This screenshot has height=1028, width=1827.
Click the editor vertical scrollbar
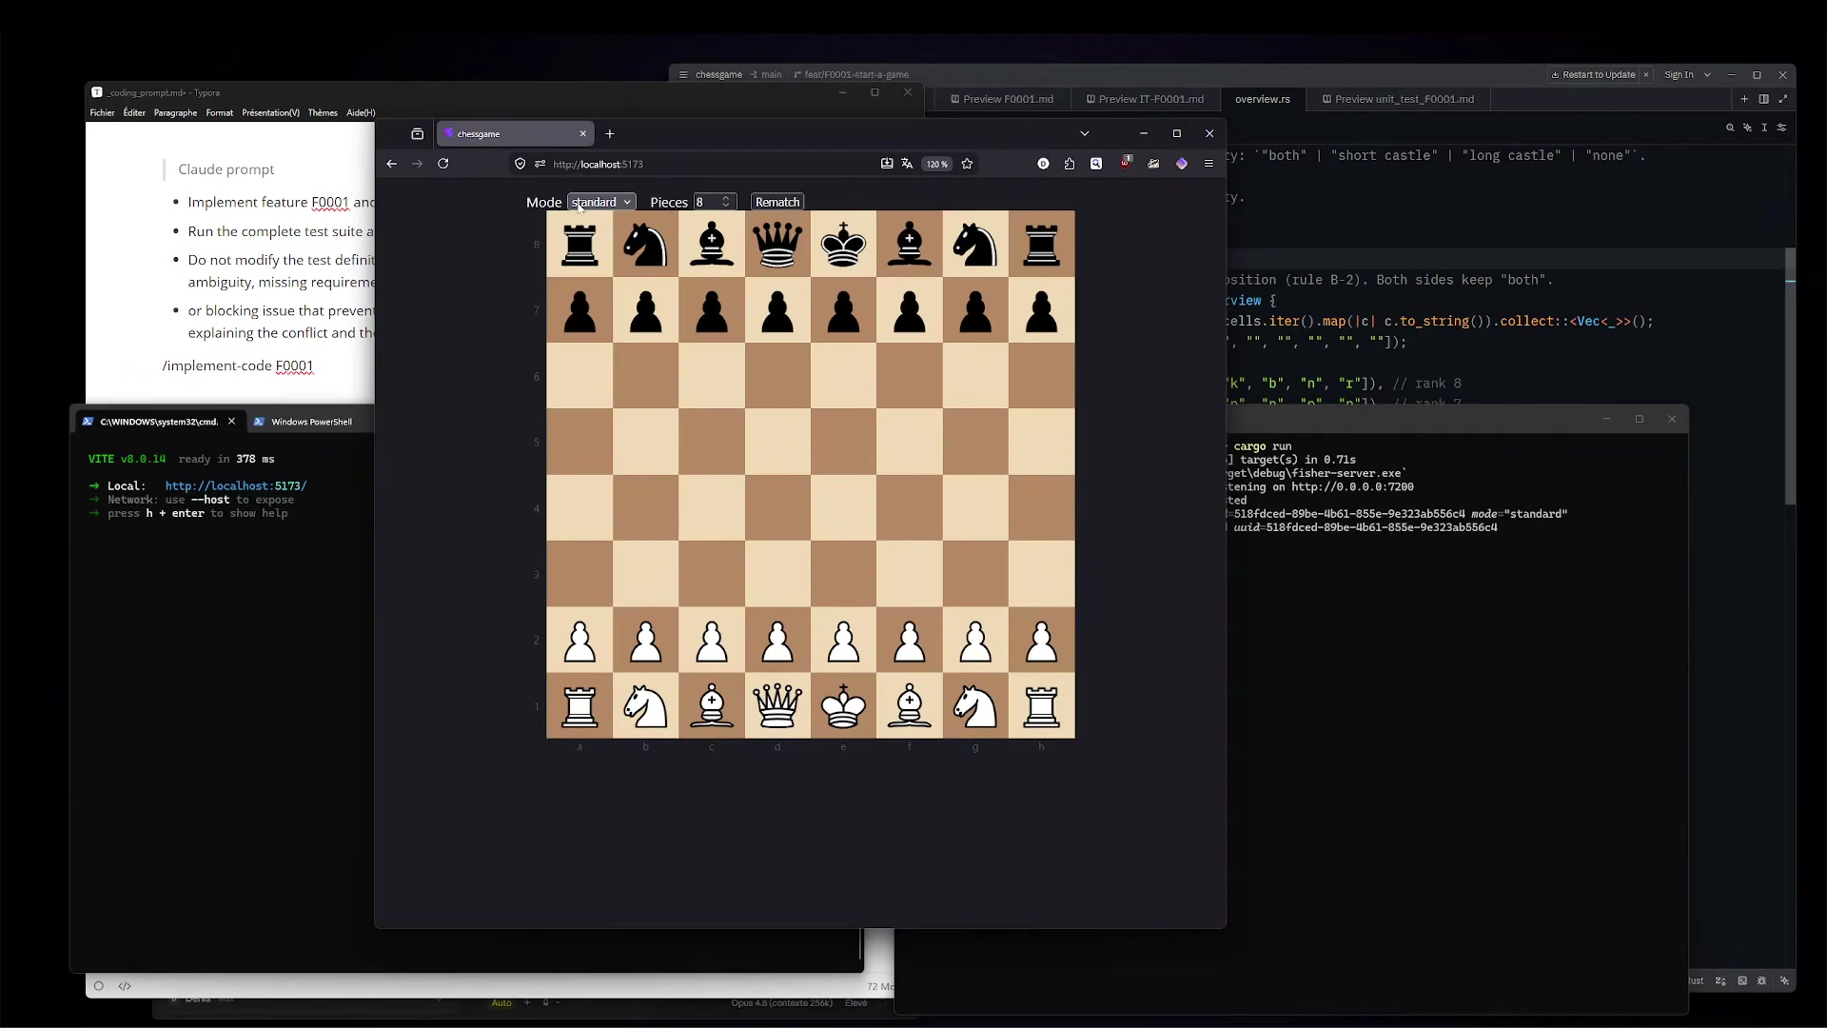(1790, 376)
